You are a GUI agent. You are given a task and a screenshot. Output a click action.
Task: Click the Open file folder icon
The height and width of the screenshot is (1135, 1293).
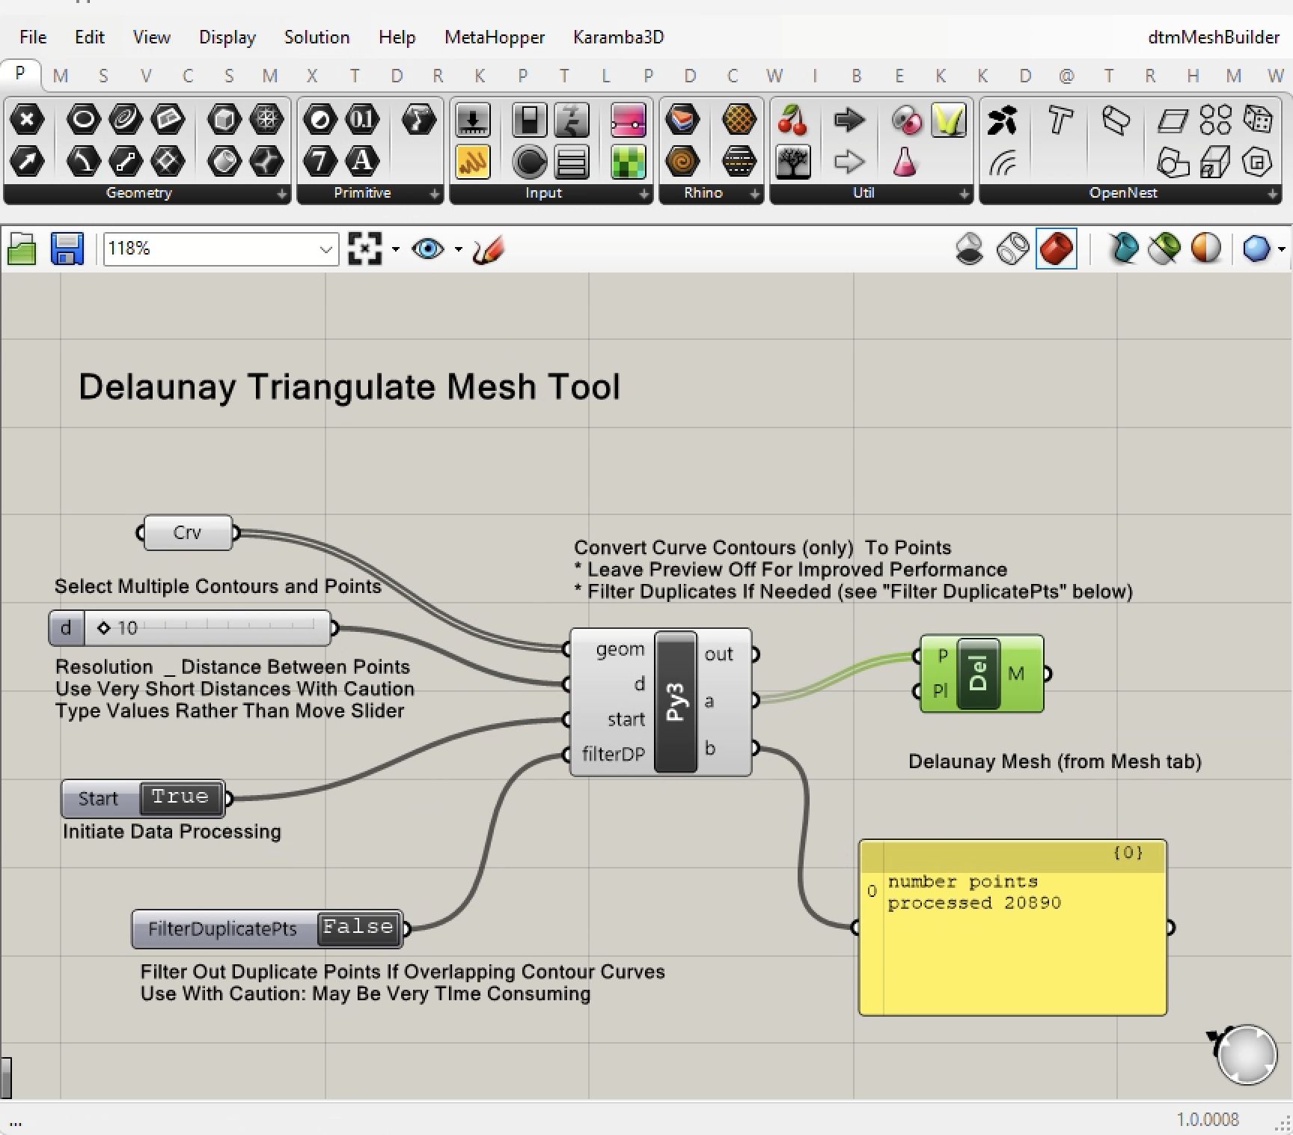pyautogui.click(x=22, y=249)
